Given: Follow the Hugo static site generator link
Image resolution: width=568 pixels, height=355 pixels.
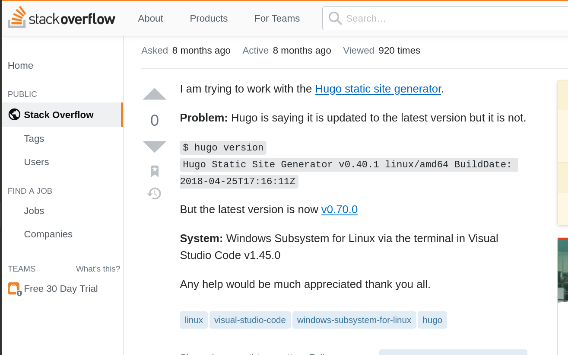Looking at the screenshot, I should [x=378, y=89].
